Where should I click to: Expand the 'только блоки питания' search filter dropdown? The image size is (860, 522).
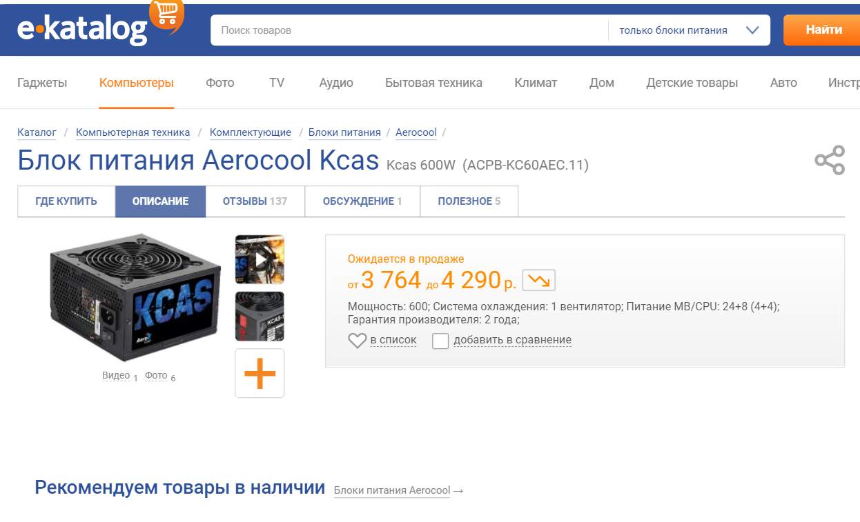click(689, 30)
